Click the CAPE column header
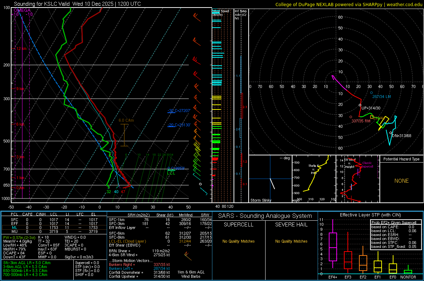This screenshot has height=281, width=424. coord(27,214)
